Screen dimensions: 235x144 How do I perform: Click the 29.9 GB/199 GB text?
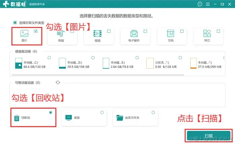[x=78, y=67]
